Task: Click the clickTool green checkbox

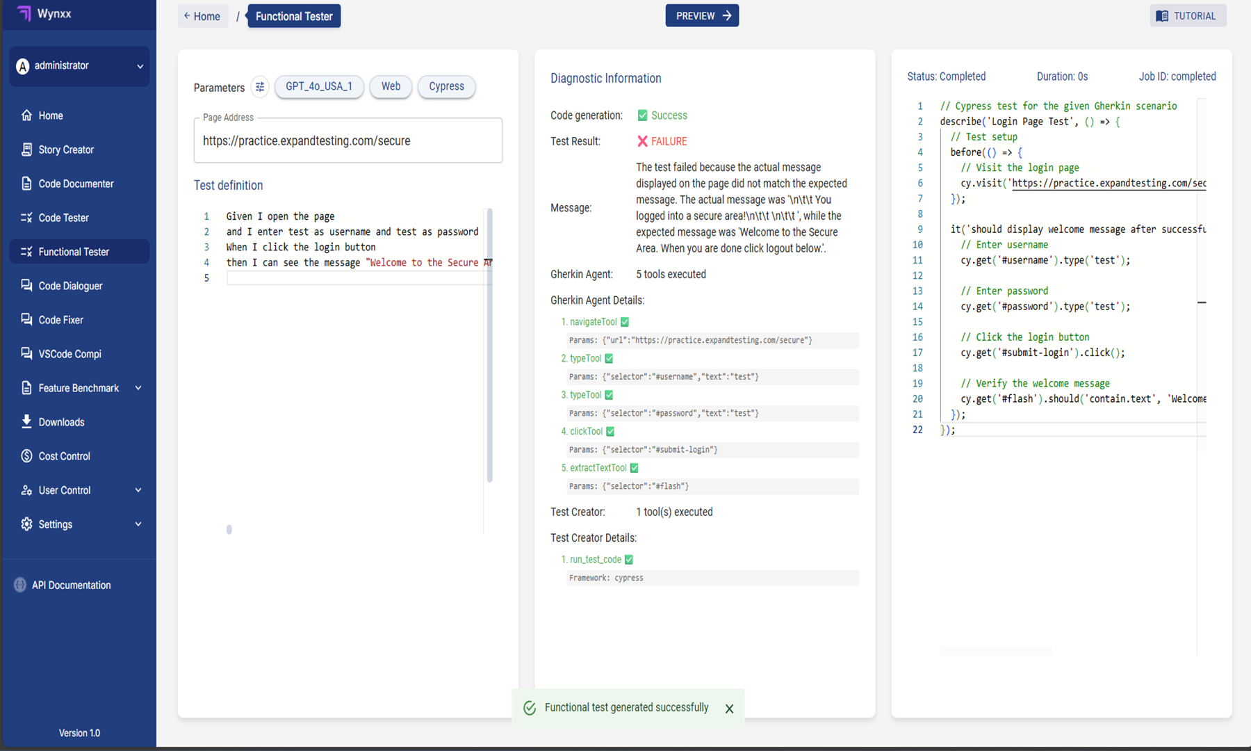Action: click(610, 431)
